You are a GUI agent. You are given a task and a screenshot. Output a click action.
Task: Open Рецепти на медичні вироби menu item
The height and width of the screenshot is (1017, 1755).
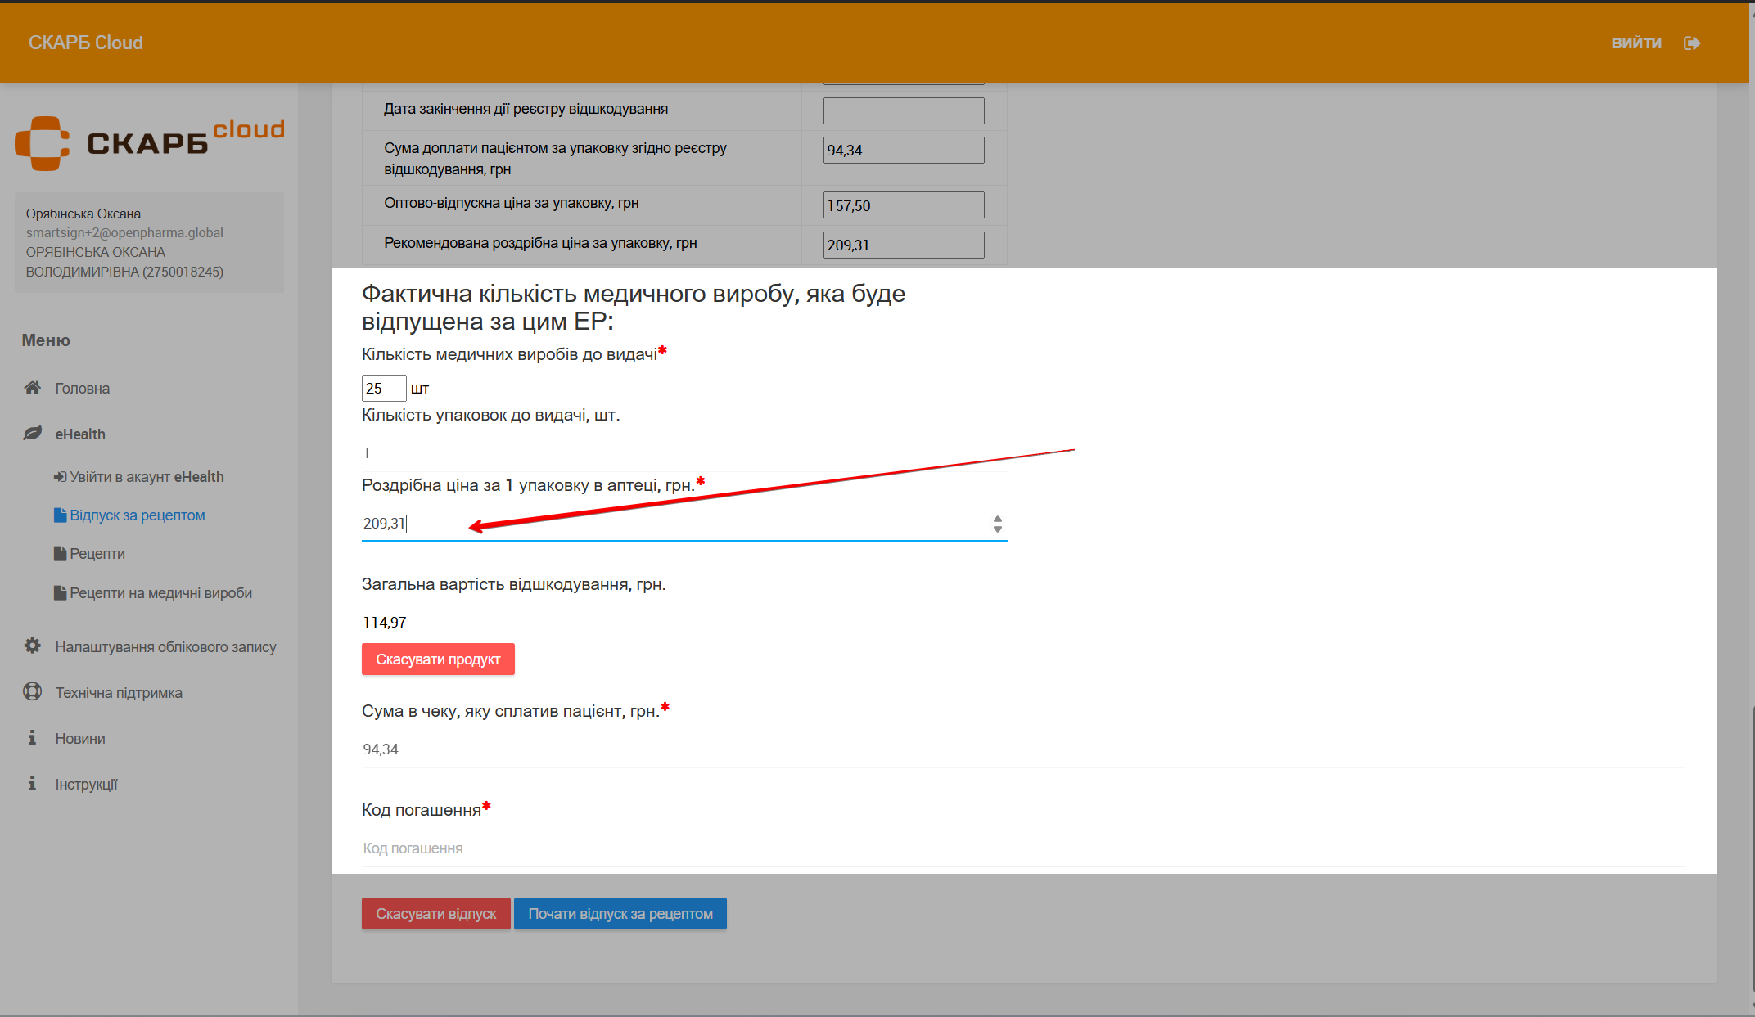coord(160,593)
